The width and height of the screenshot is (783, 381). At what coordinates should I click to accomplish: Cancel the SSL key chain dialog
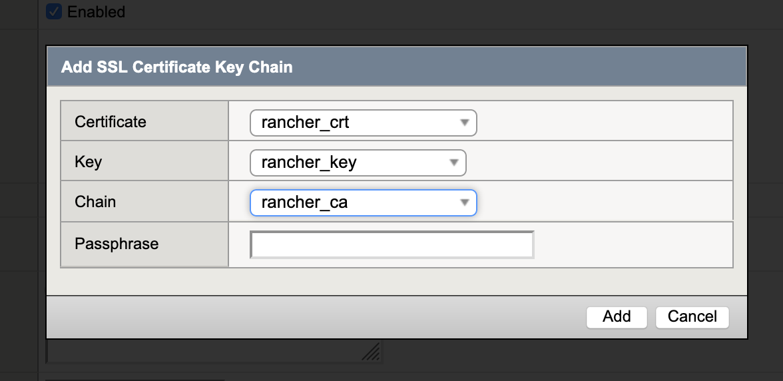click(x=692, y=316)
